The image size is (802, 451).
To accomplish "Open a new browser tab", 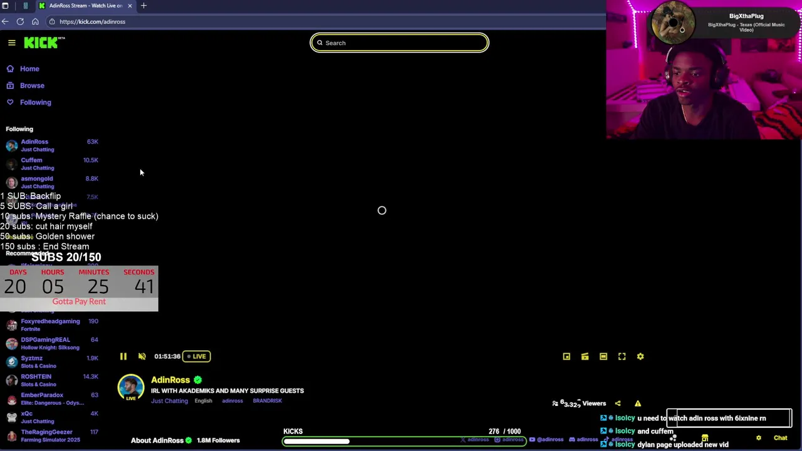I will point(143,6).
